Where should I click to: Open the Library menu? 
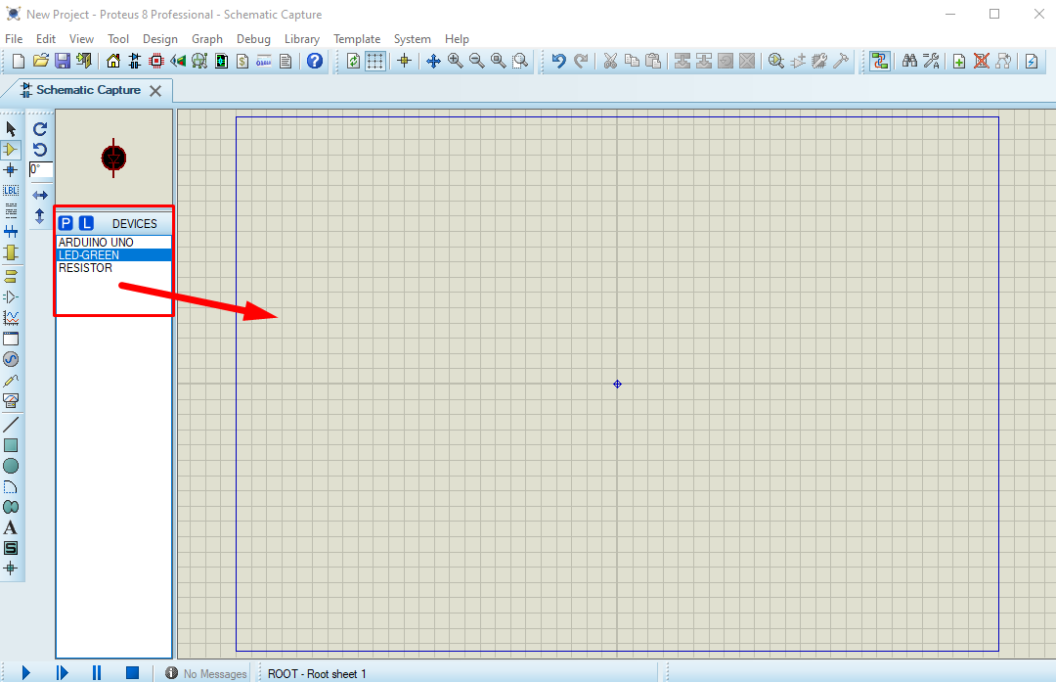pos(302,39)
